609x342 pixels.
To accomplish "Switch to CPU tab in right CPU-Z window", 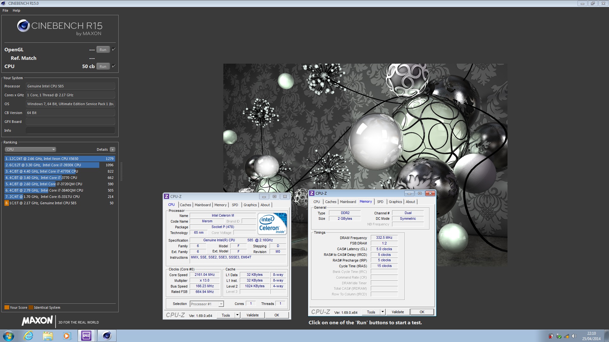I will pyautogui.click(x=317, y=202).
